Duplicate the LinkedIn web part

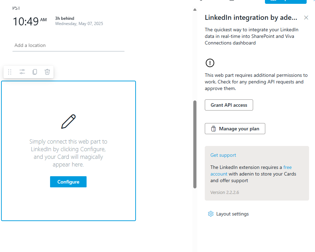pos(35,72)
